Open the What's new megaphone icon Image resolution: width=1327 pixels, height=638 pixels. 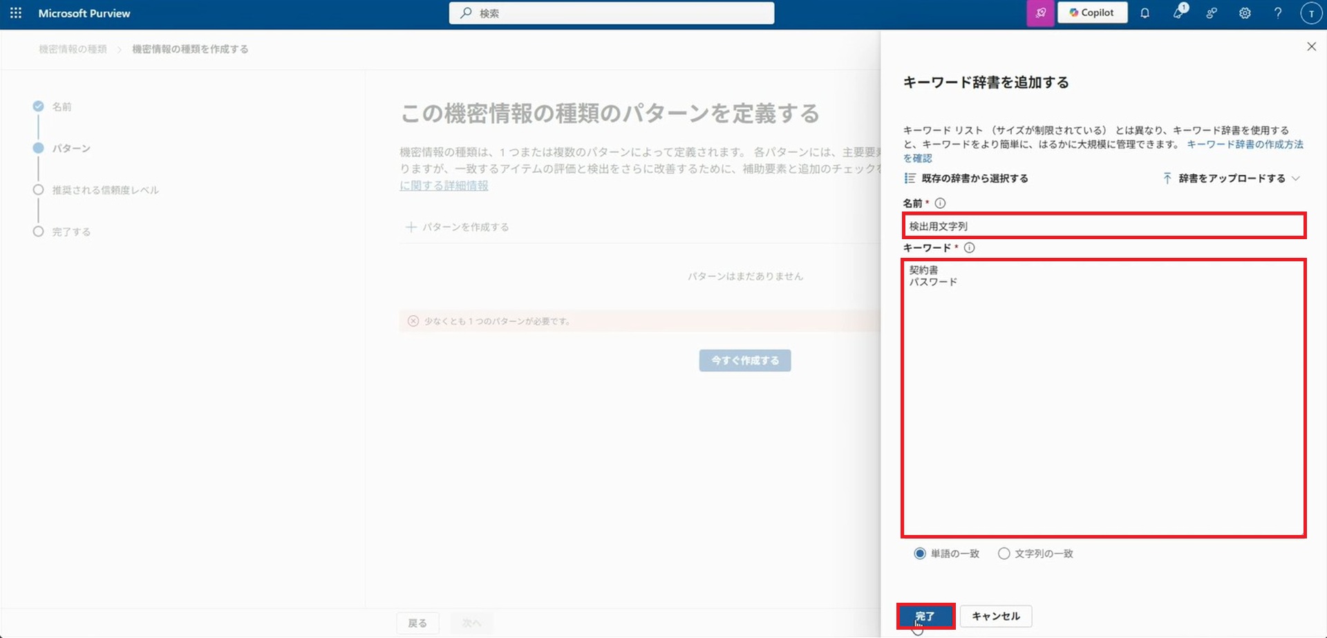point(1178,13)
